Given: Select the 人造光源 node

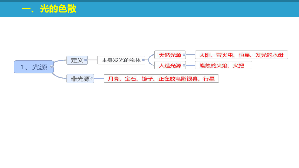Looking at the screenshot, I should [170, 65].
